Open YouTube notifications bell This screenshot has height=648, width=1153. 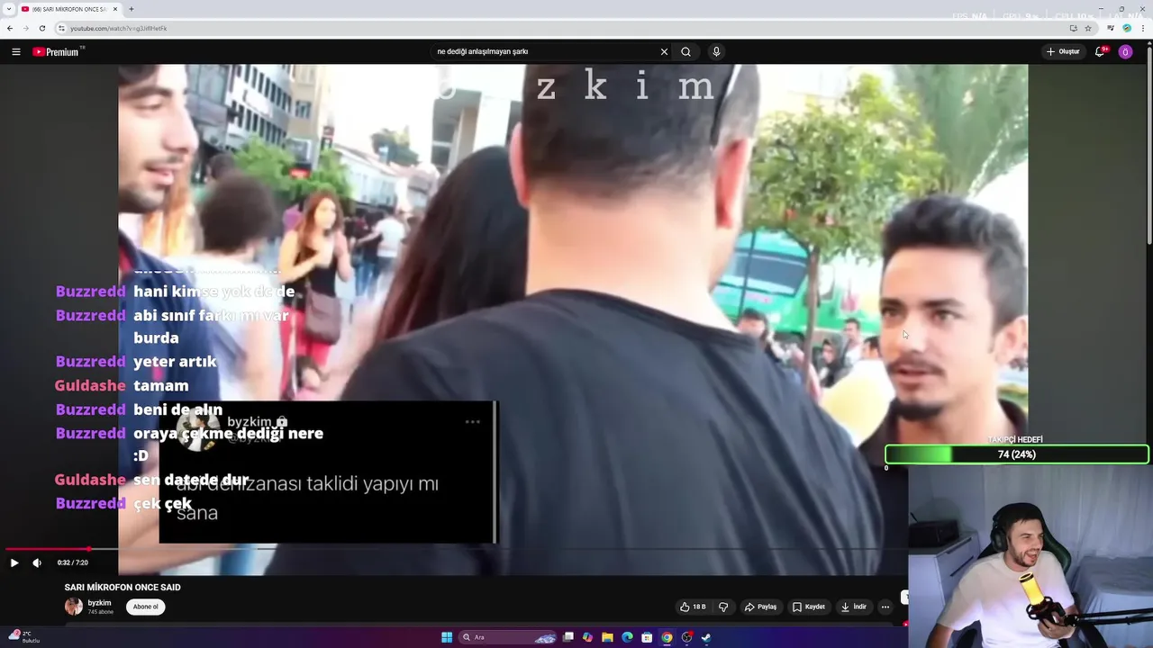pos(1099,52)
